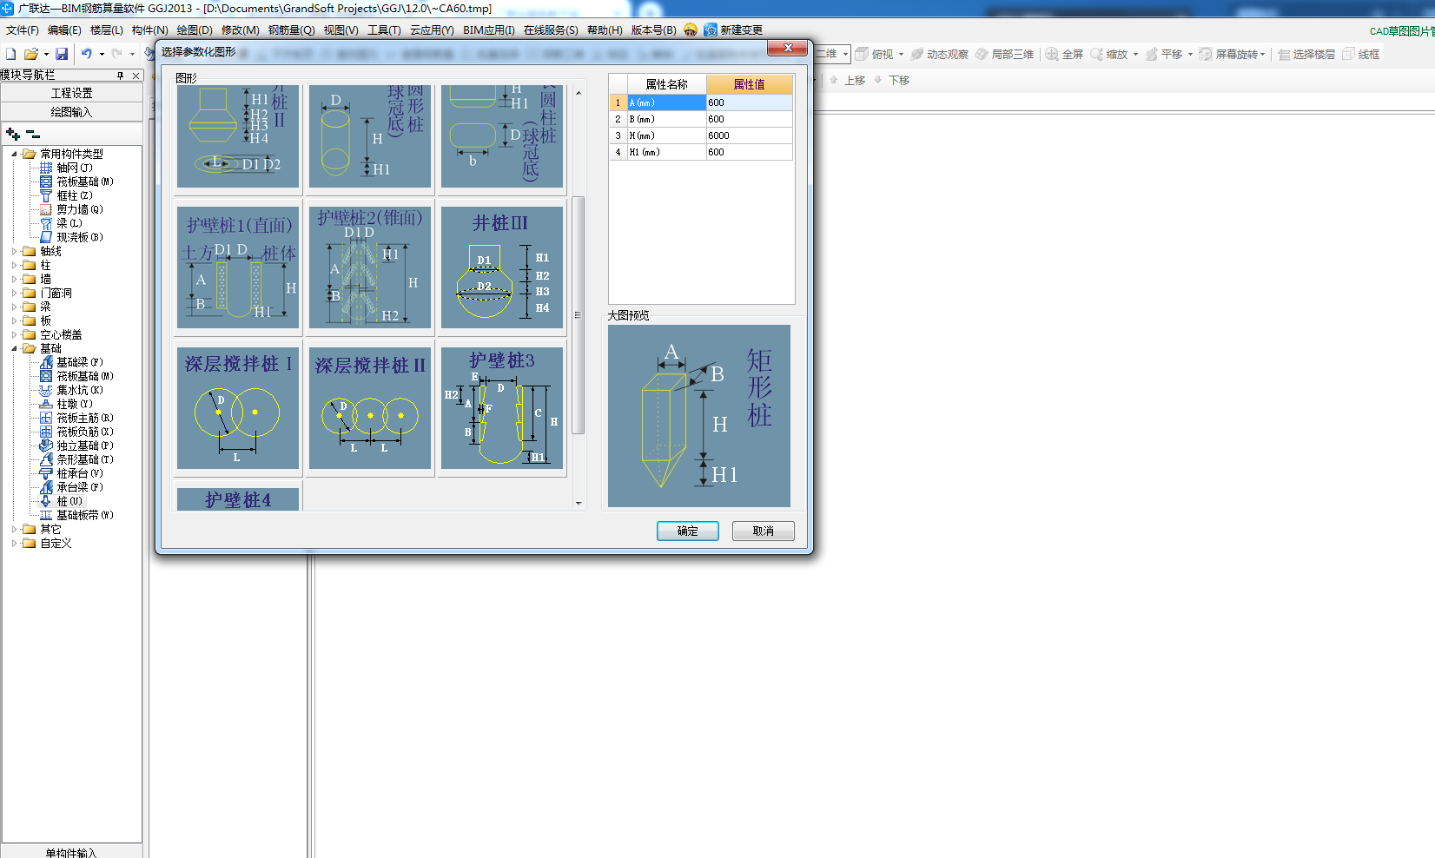The width and height of the screenshot is (1435, 858).
Task: Expand the 自定义 folder
Action: (14, 543)
